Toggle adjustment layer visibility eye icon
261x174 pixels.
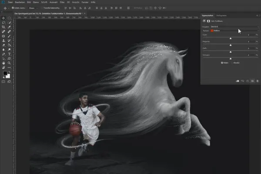click(x=252, y=81)
